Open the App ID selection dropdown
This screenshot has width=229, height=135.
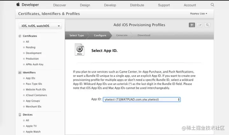click(x=142, y=100)
